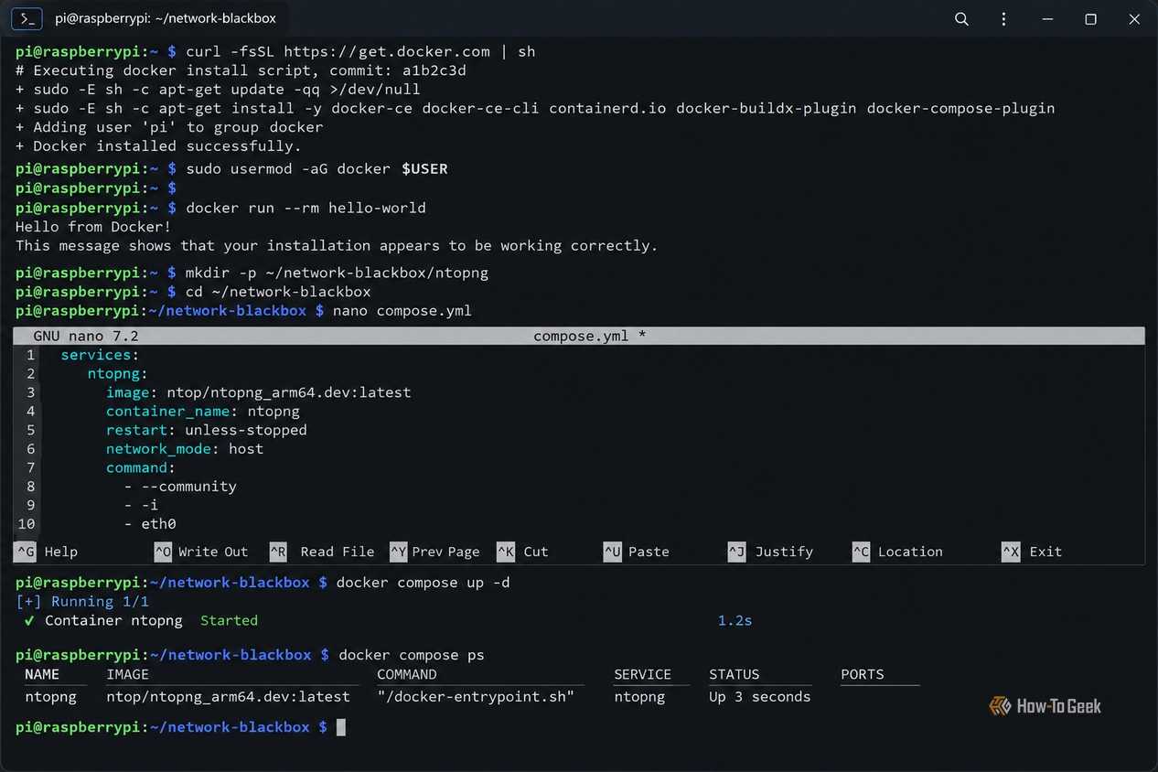Click the 'restart: unless-stopped' line

(207, 430)
